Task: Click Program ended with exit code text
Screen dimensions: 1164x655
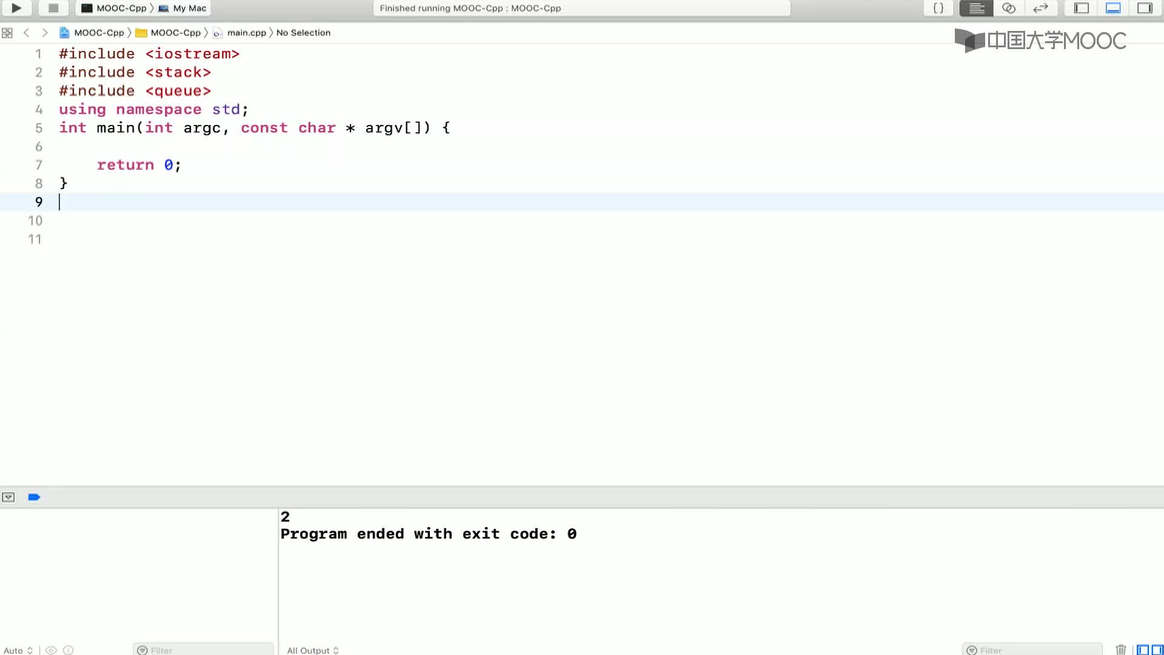Action: [x=428, y=534]
